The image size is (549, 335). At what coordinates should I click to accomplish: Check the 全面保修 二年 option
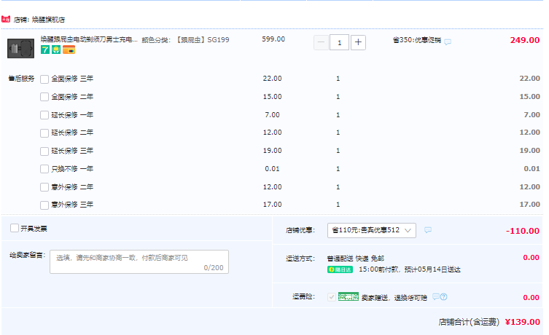point(44,97)
